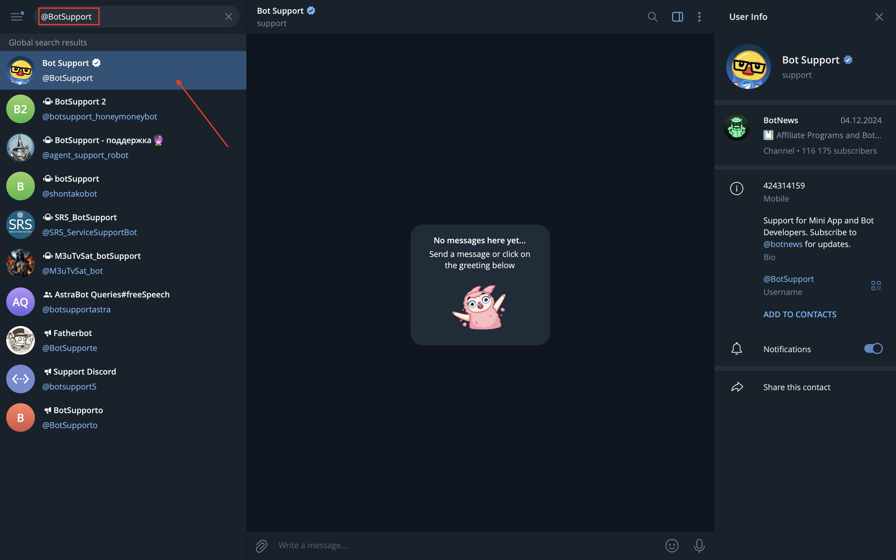The width and height of the screenshot is (896, 560).
Task: Click the Fatherbot avatar
Action: point(20,340)
